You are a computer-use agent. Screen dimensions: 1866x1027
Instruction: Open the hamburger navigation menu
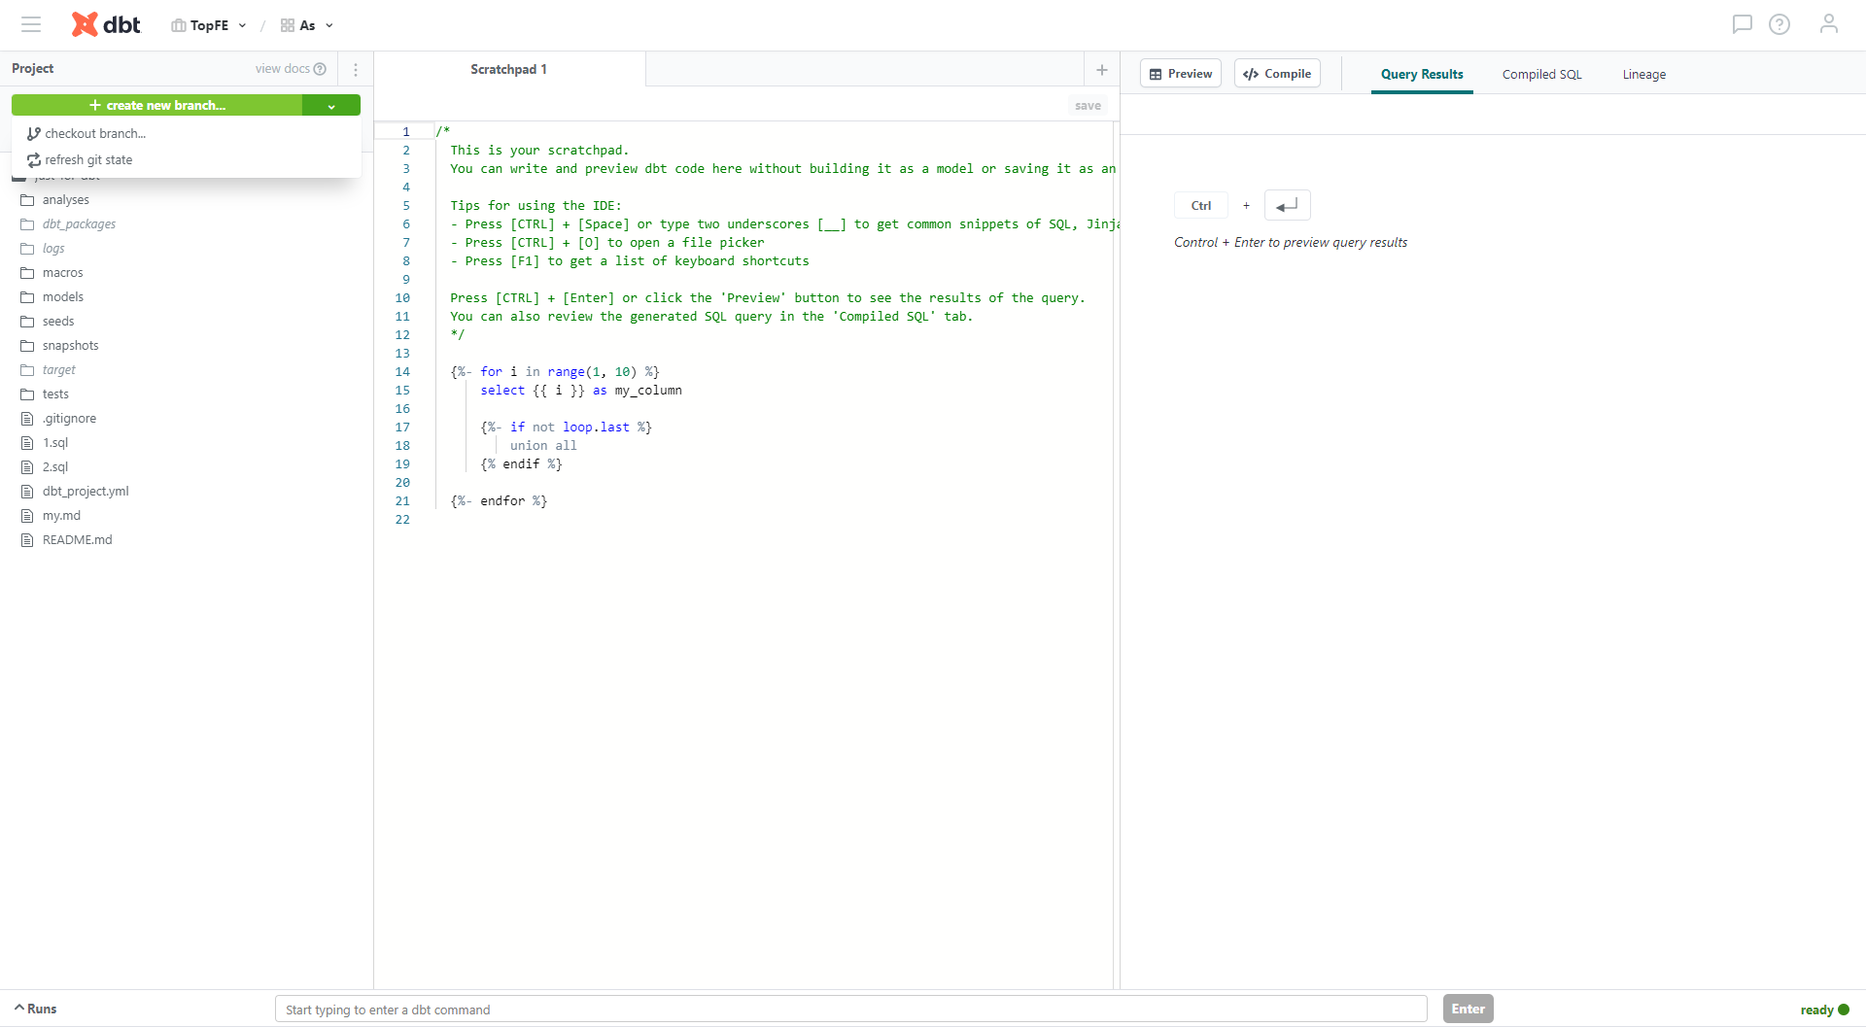coord(31,25)
